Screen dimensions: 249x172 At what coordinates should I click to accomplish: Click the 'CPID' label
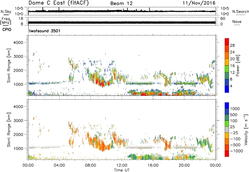7,29
